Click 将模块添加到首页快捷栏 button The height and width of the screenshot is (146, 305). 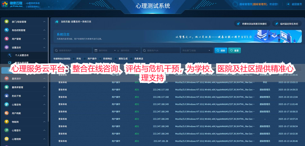pos(252,24)
